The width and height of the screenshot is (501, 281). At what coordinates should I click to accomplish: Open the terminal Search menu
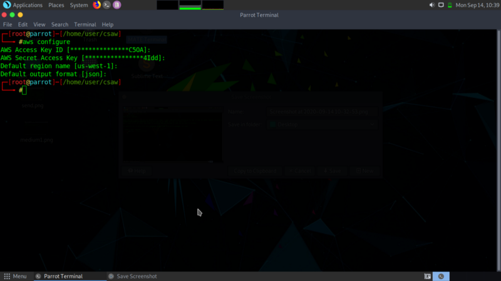click(x=59, y=24)
